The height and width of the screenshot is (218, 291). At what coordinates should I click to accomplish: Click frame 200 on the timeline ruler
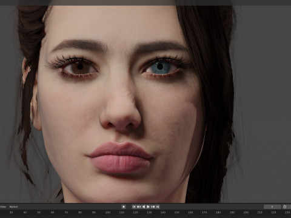coord(246,213)
